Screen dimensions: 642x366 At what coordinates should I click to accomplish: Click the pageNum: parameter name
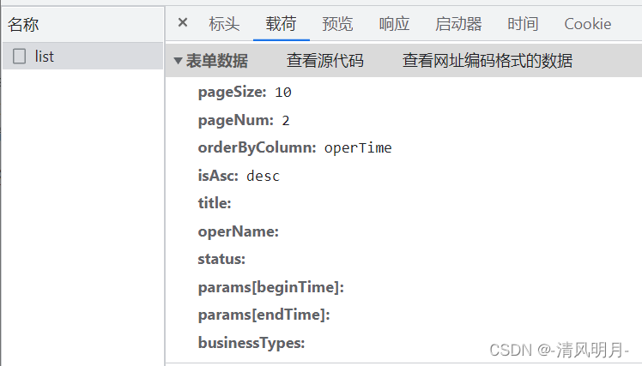click(236, 120)
